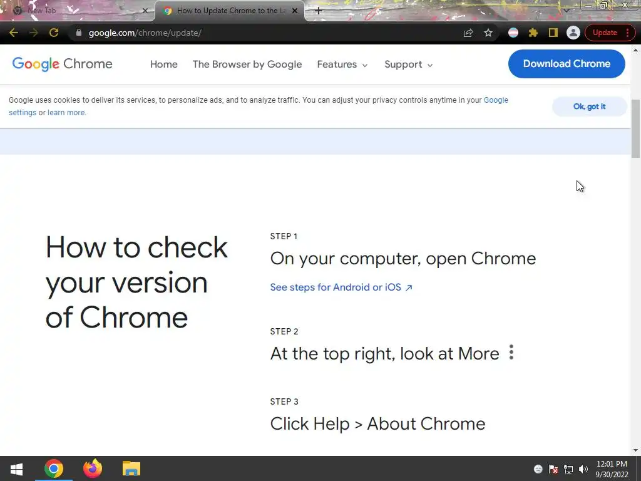The image size is (641, 481).
Task: Open the Google settings link in cookie notice
Action: 496,100
